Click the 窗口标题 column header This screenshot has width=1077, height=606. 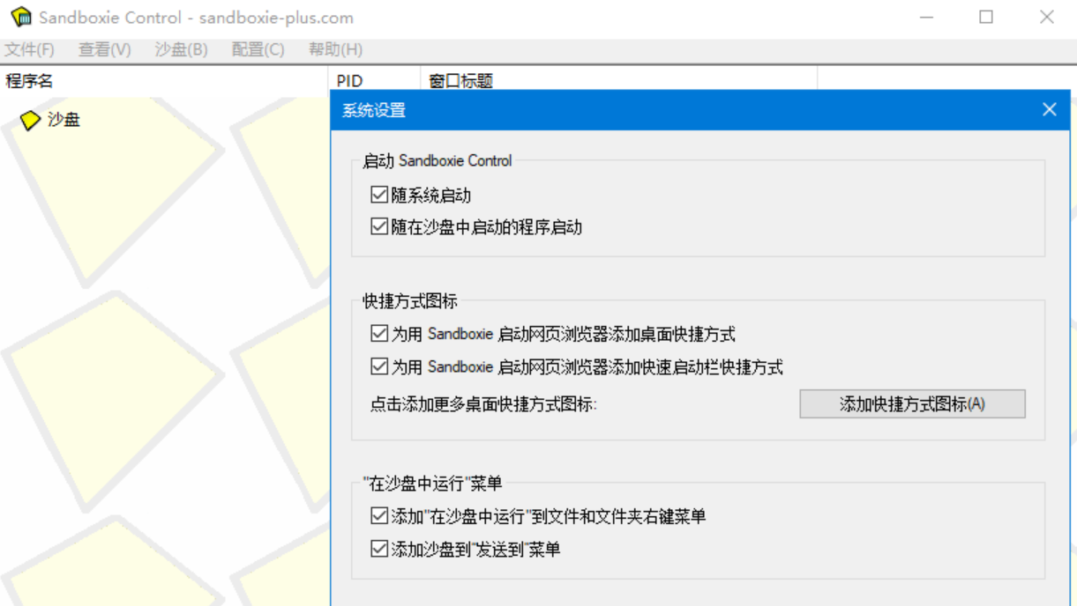click(620, 81)
